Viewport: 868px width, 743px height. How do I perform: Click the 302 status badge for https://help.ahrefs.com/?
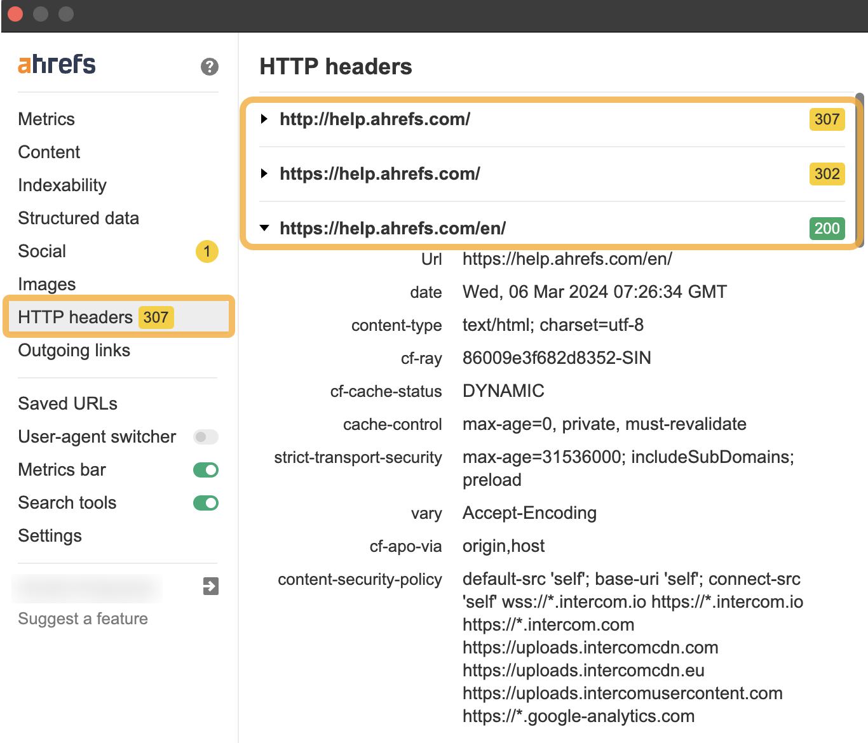(x=826, y=174)
